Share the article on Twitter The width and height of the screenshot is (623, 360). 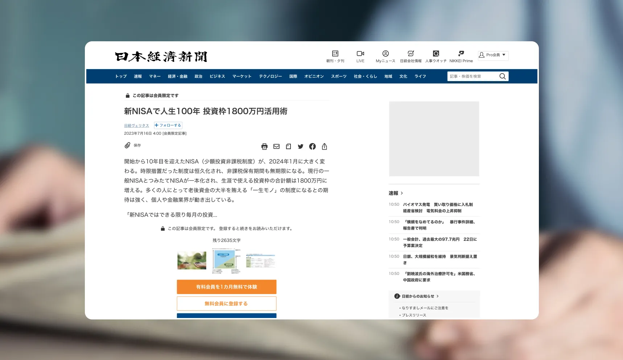[x=300, y=146]
